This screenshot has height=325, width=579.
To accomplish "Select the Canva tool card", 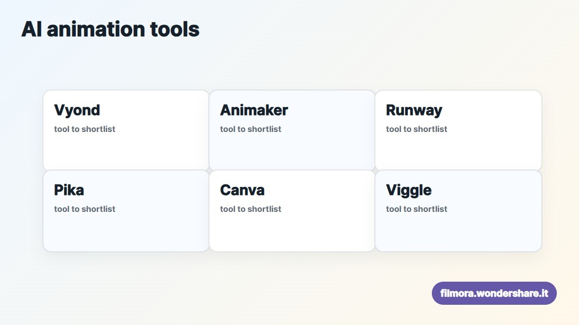I will (292, 211).
